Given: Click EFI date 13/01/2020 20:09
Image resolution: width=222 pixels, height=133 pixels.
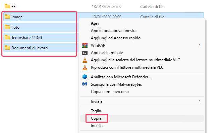Looking at the screenshot, I should coord(107,6).
